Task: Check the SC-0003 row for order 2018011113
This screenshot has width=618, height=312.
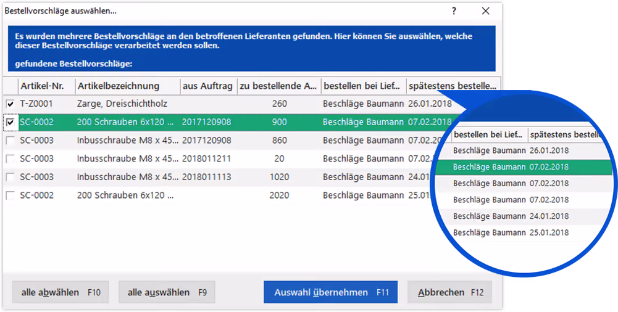Action: point(10,177)
